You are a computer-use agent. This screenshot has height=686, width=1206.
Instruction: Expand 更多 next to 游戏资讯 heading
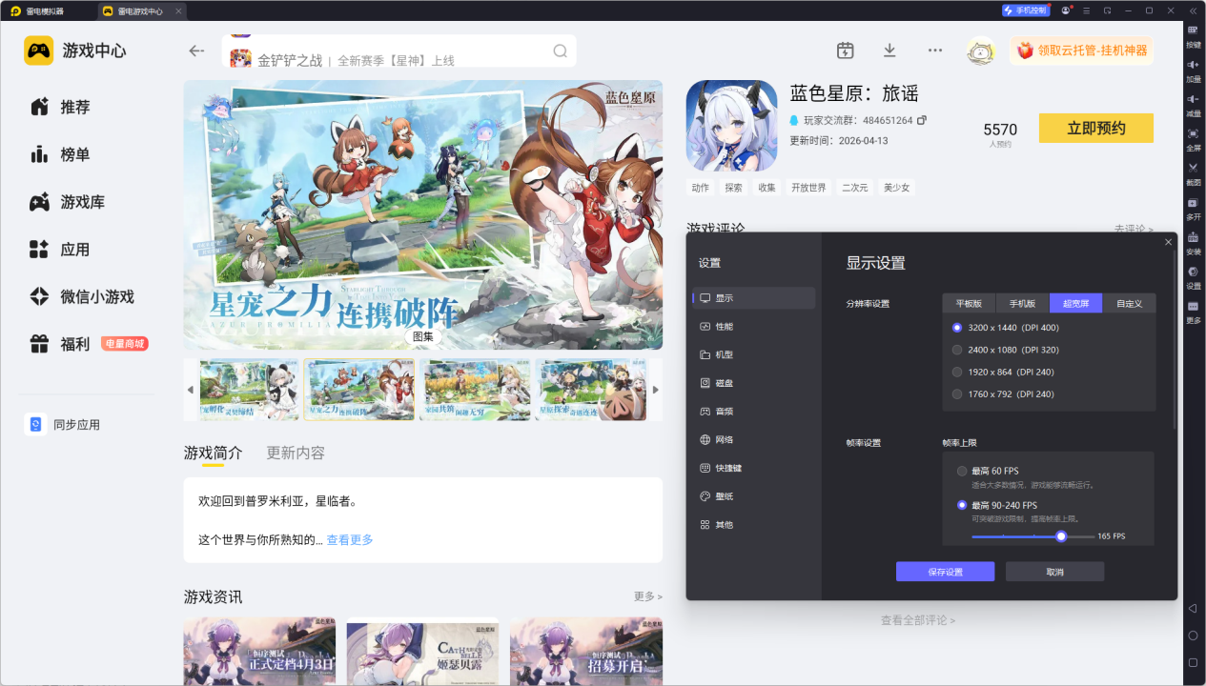coord(647,596)
